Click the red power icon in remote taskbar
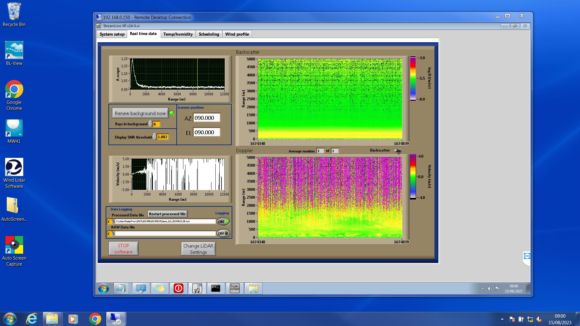The image size is (580, 326). (x=179, y=288)
